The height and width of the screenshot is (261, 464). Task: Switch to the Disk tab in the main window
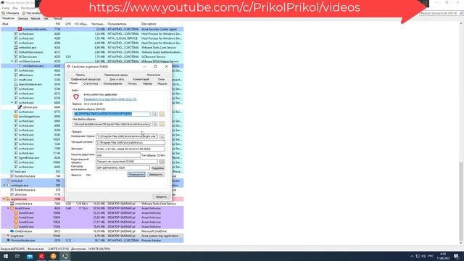tap(46, 18)
